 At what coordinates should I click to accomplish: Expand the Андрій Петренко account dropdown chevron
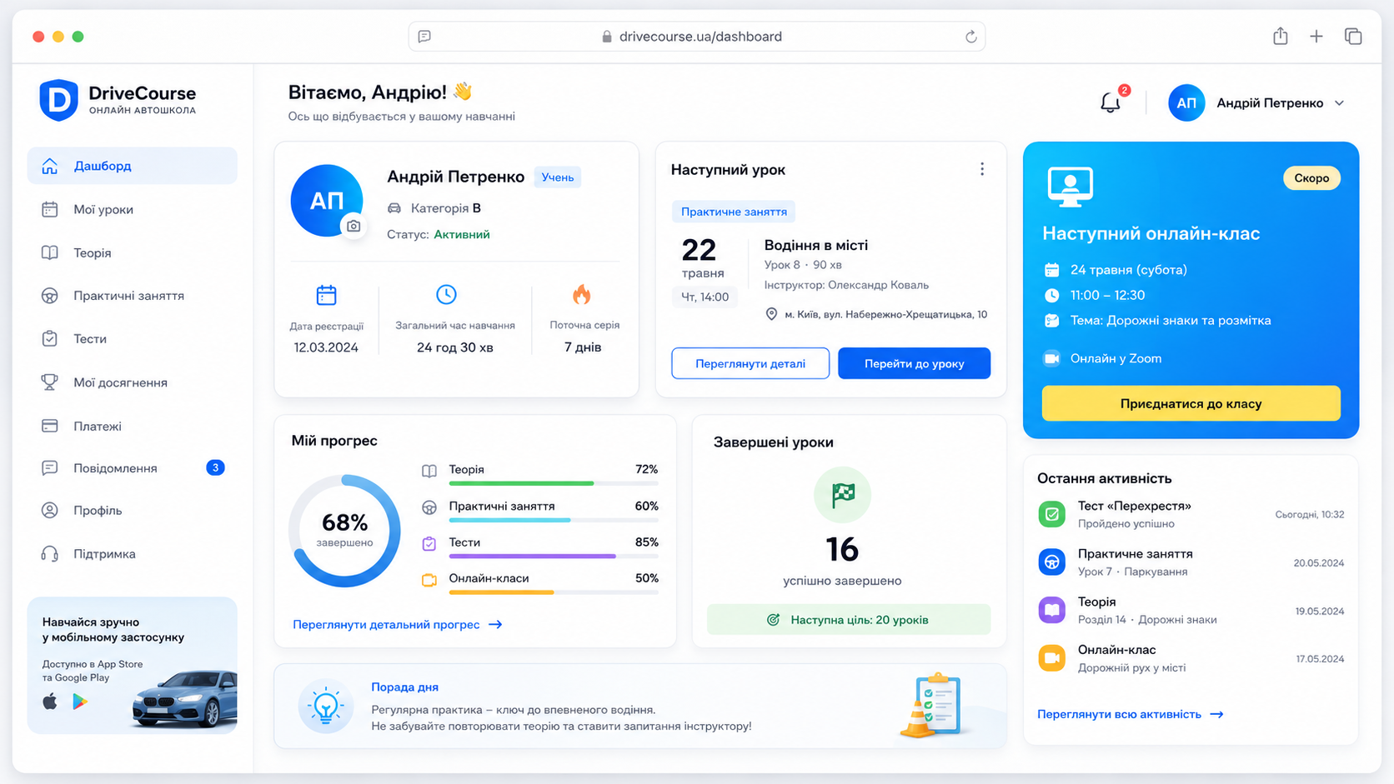click(1339, 103)
